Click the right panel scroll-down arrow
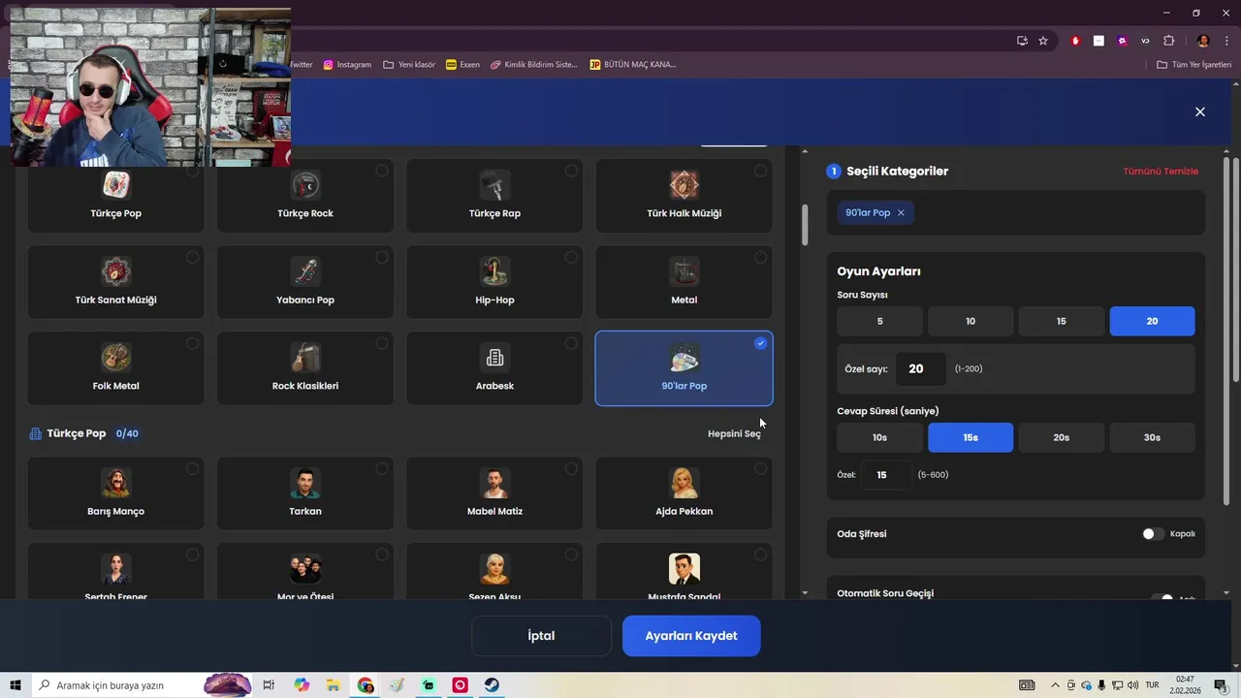 (1226, 592)
